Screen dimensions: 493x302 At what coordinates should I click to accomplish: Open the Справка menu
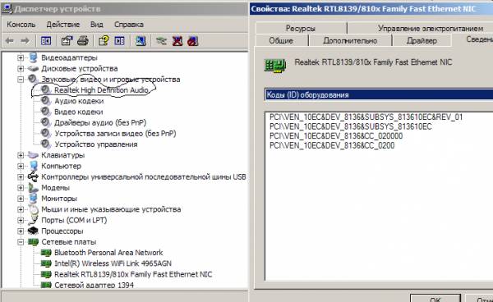[129, 25]
